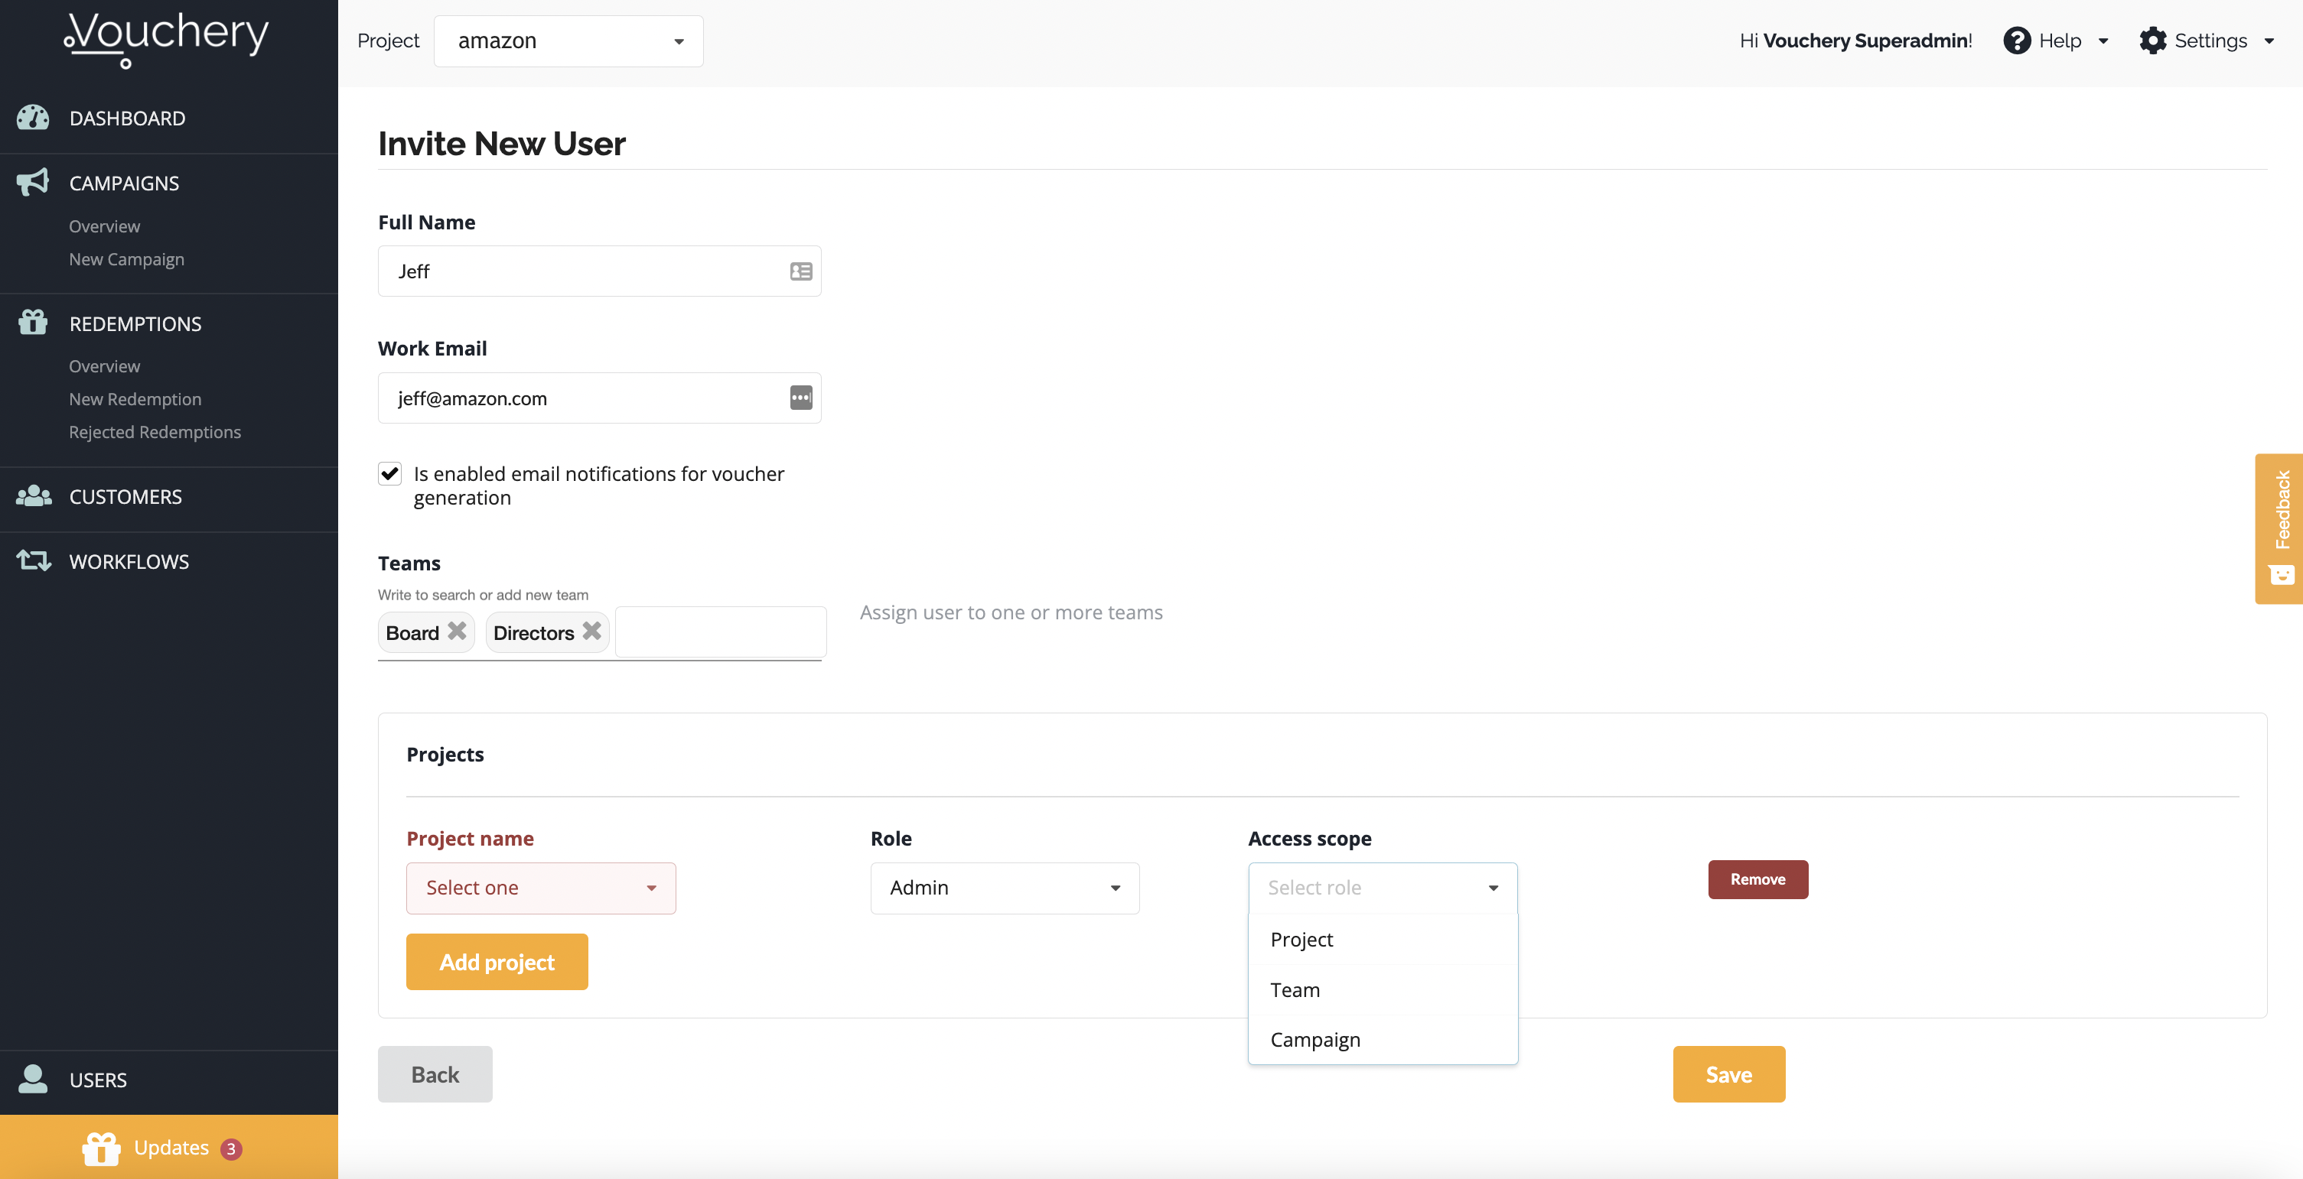The height and width of the screenshot is (1179, 2303).
Task: Click Back navigation button
Action: [435, 1072]
